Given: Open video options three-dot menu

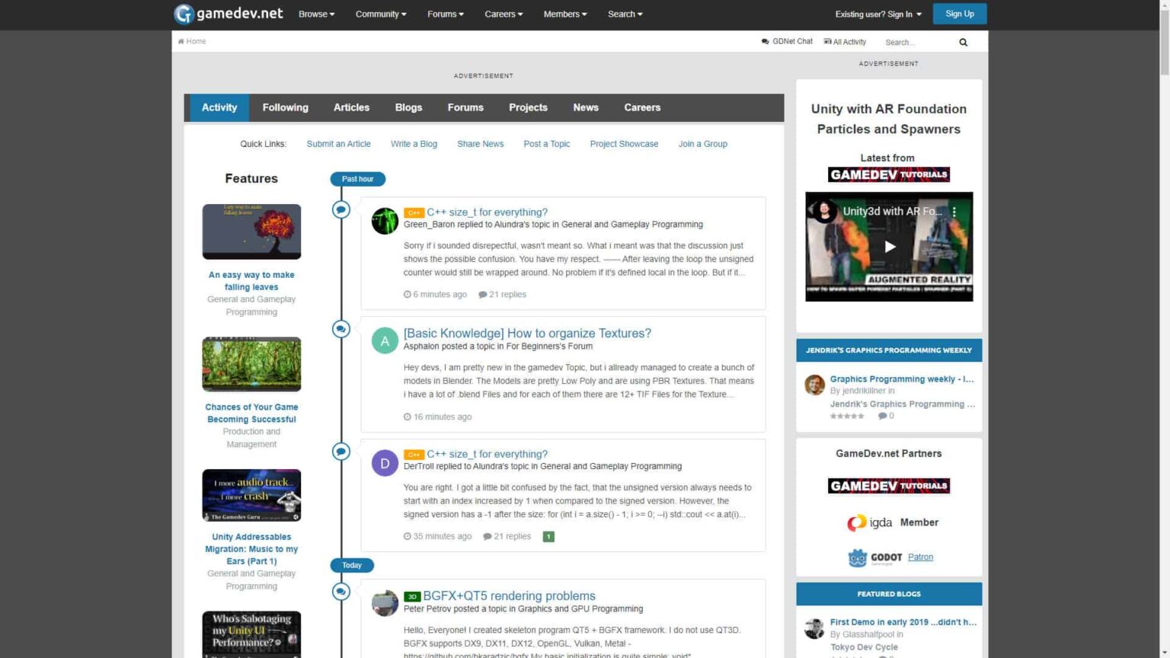Looking at the screenshot, I should point(954,212).
